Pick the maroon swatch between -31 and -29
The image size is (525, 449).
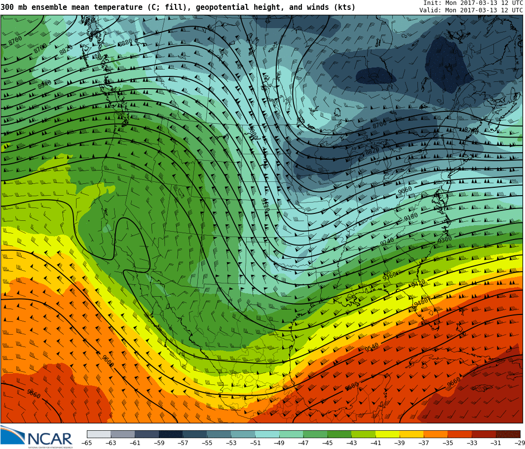pos(509,434)
